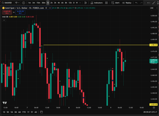Set the date range to 1Y
Screen dimensions: 159x116
click(x=28, y=112)
